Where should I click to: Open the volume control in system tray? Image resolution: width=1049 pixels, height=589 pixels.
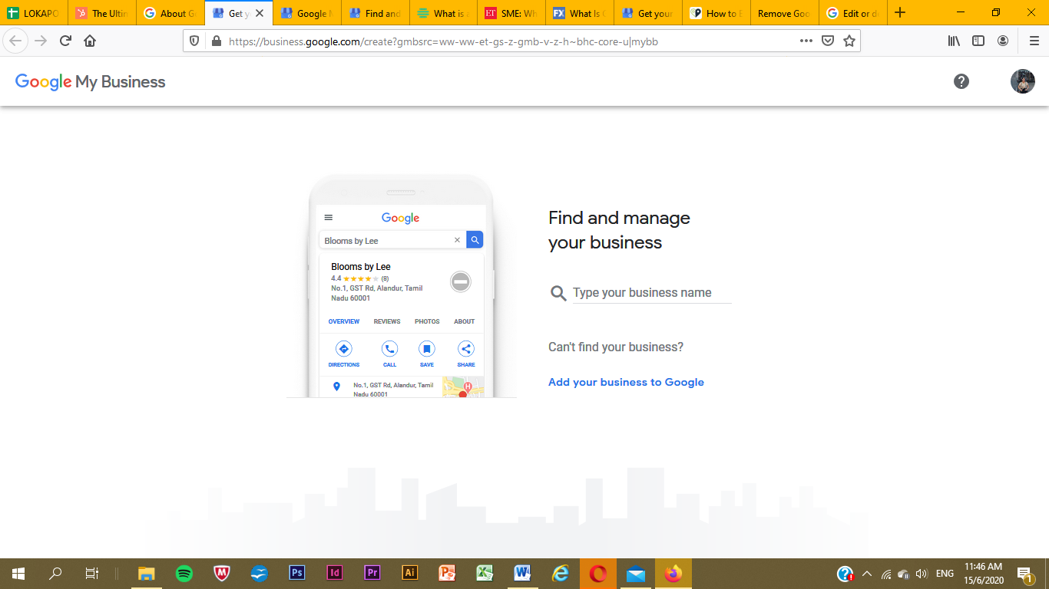pos(922,574)
